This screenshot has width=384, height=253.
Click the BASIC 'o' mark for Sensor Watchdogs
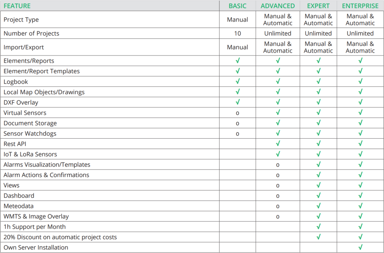click(x=237, y=134)
